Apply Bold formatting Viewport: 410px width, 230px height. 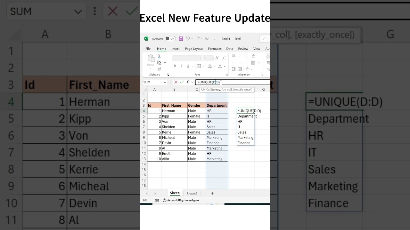pyautogui.click(x=175, y=66)
